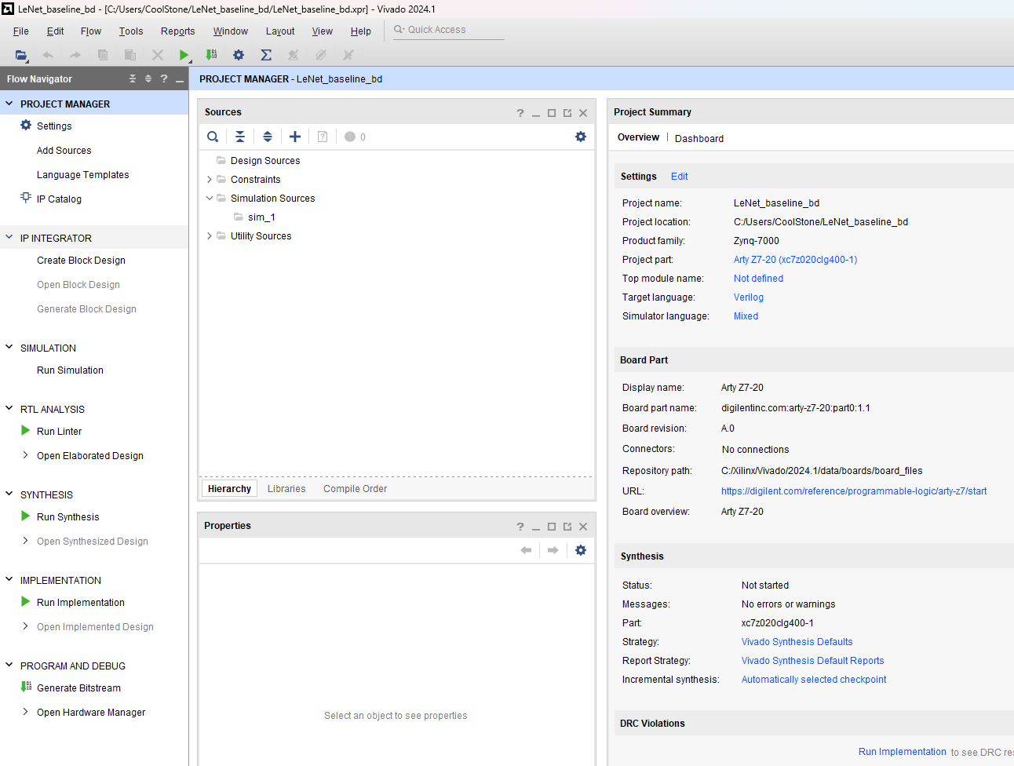Search within Sources panel magnifier icon
Viewport: 1014px width, 766px height.
[x=213, y=137]
